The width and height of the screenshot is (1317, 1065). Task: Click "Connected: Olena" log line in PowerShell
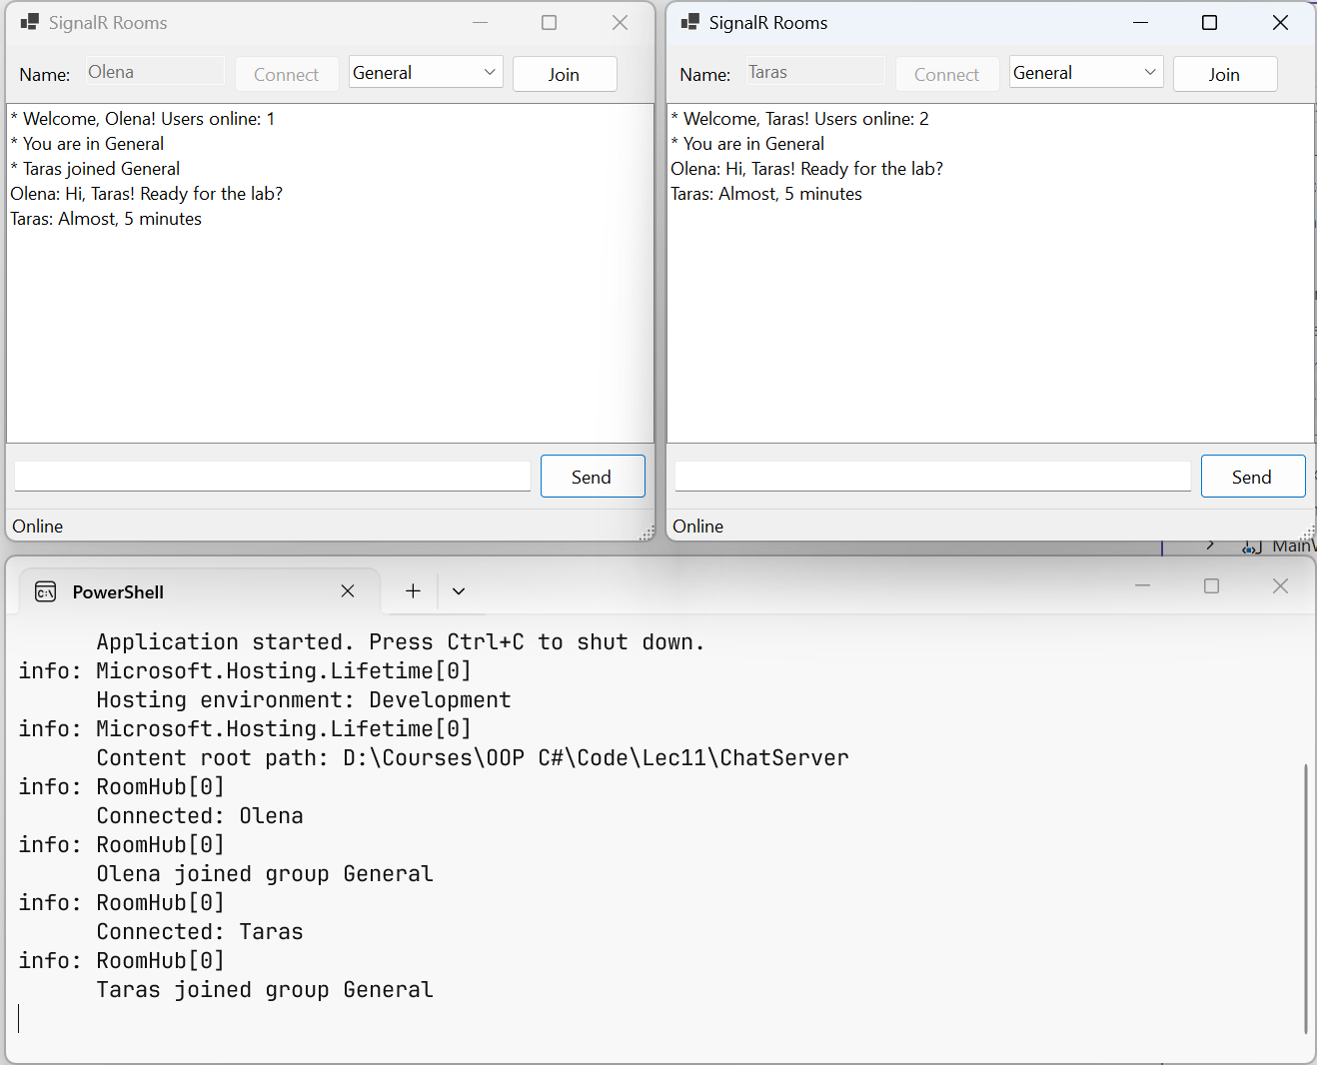[200, 816]
